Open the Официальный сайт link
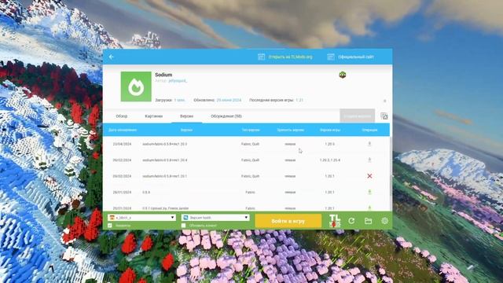 pyautogui.click(x=356, y=57)
